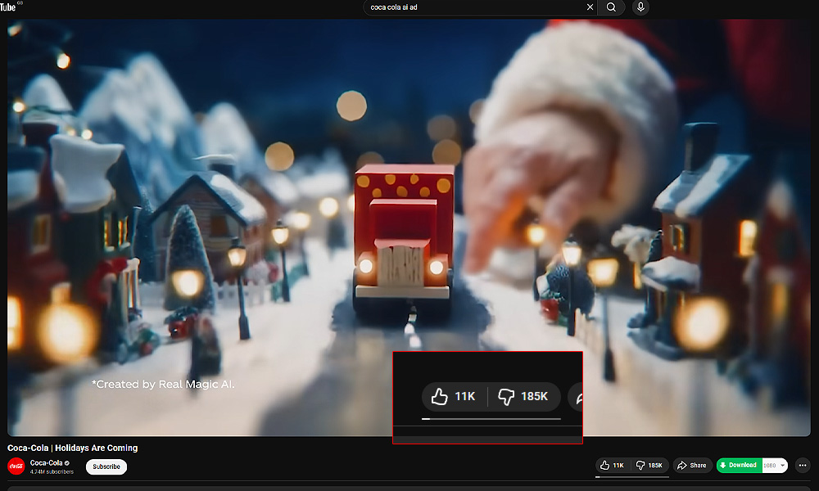Open the Coca-Cola channel avatar
The width and height of the screenshot is (819, 491).
(x=16, y=466)
